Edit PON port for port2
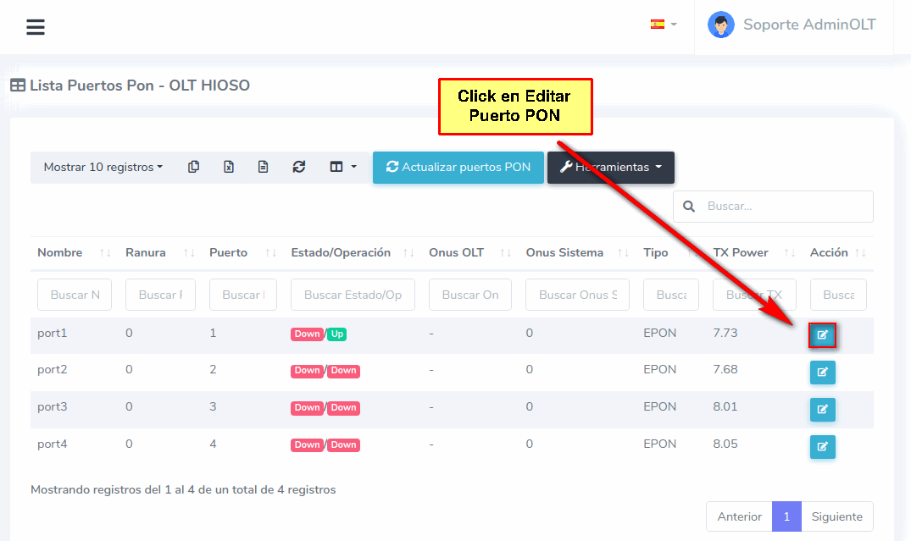 [x=822, y=373]
